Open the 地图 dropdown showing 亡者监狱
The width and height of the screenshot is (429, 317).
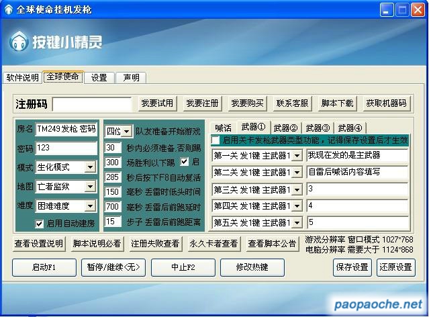[x=66, y=187]
